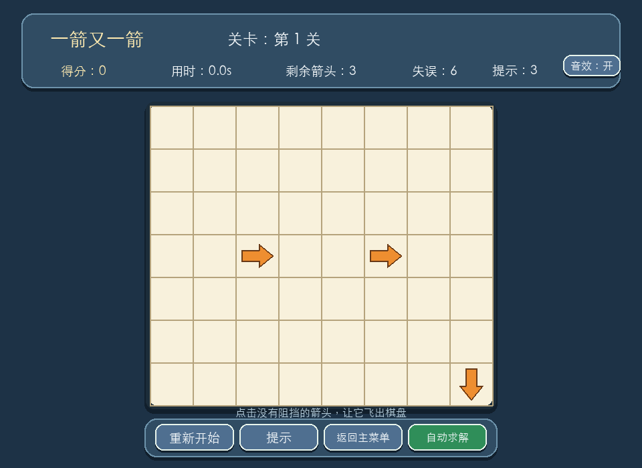Click the instruction text below the board
The image size is (642, 468).
coord(321,413)
